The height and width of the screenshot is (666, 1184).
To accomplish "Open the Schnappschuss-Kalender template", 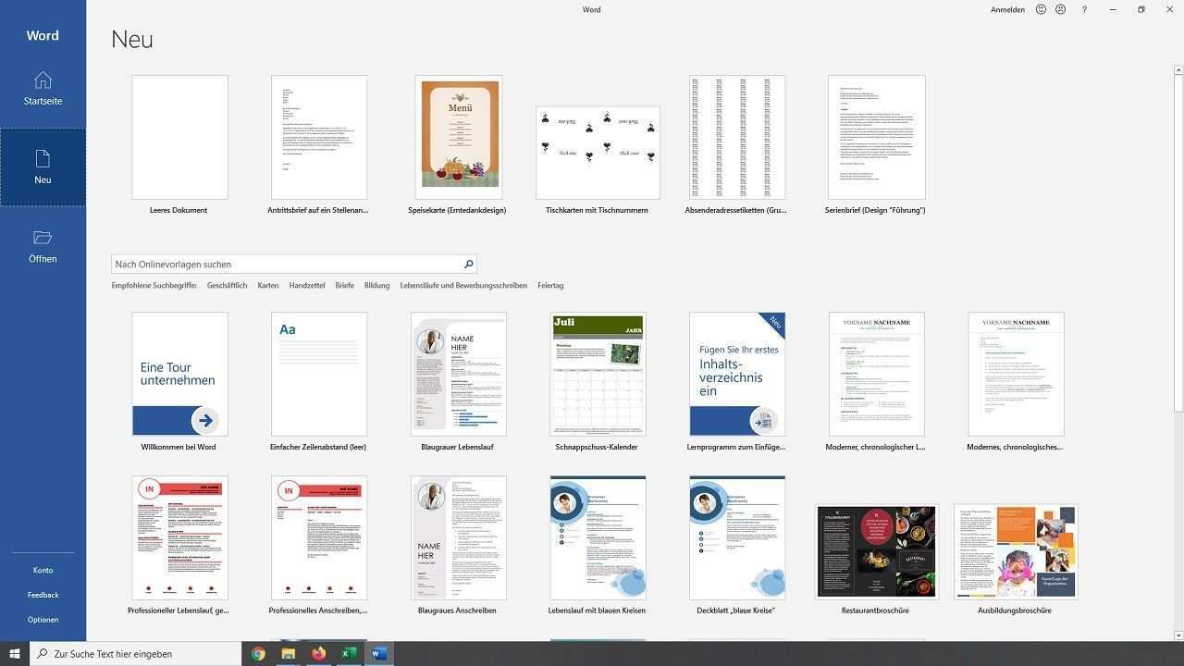I will point(598,375).
